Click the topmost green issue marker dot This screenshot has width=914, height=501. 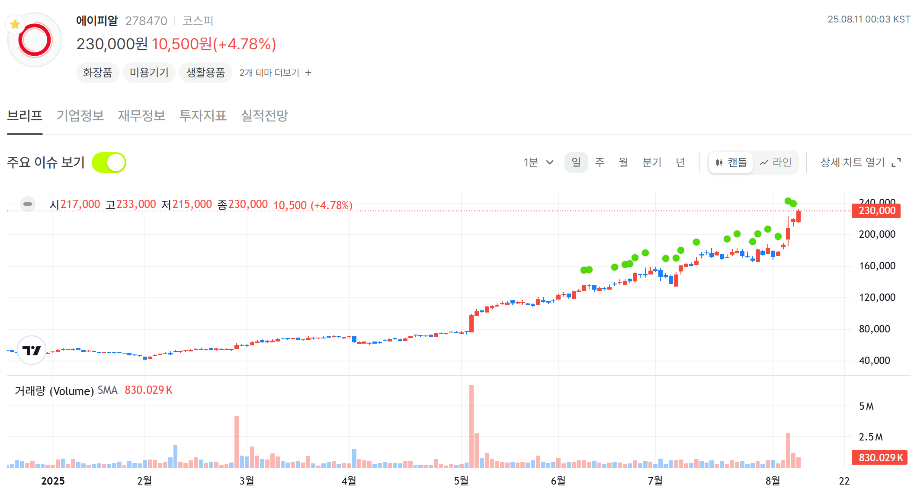click(788, 201)
